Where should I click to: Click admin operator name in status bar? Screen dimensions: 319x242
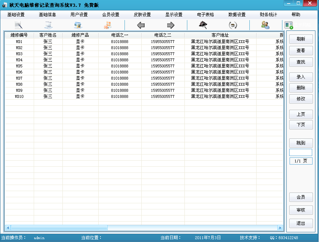[x=39, y=238]
